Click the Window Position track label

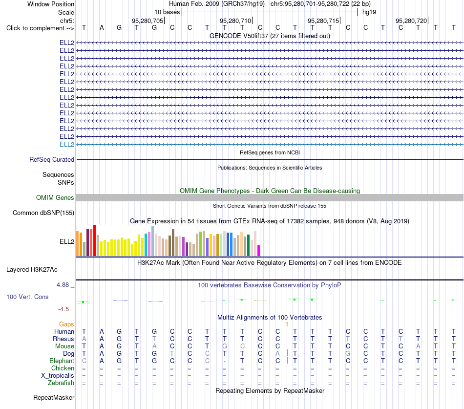click(51, 4)
